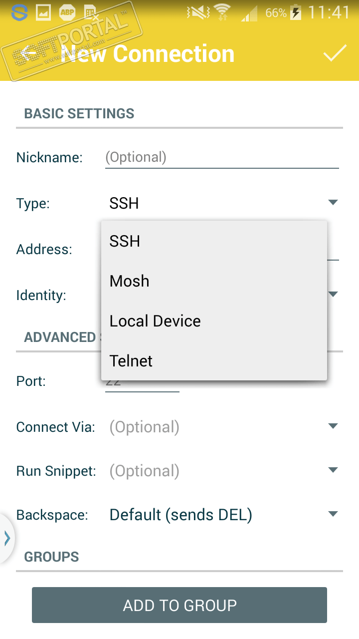
Task: Tap the battery indicator icon
Action: (296, 12)
